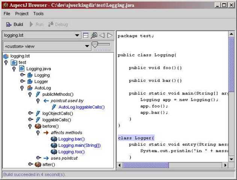Expand the 'uses pointcut' relation
Image resolution: width=237 pixels, height=180 pixels.
(39, 157)
